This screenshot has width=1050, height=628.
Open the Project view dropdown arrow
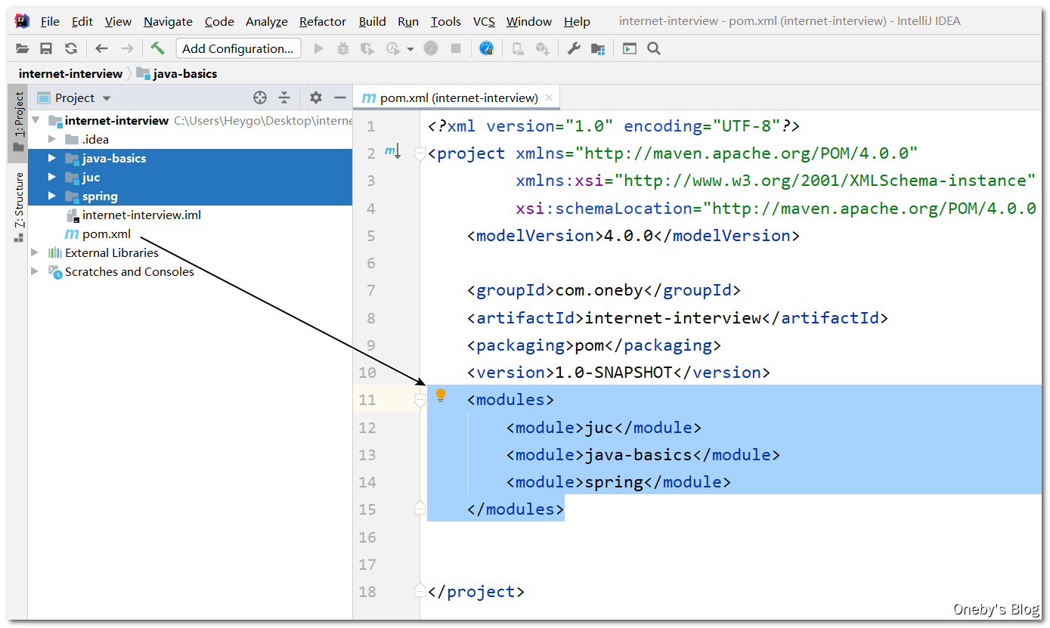pos(107,98)
